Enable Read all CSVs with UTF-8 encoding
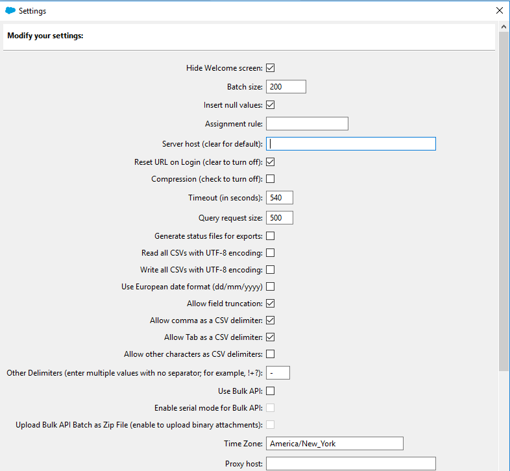The width and height of the screenshot is (510, 471). click(271, 253)
